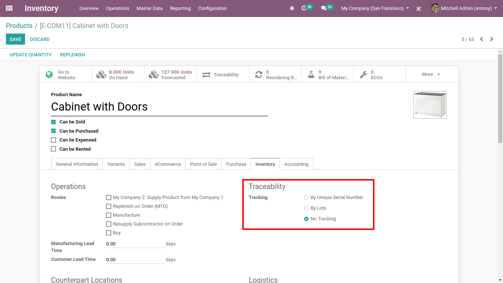Switch to Sales tab
Image resolution: width=503 pixels, height=283 pixels.
coord(140,164)
